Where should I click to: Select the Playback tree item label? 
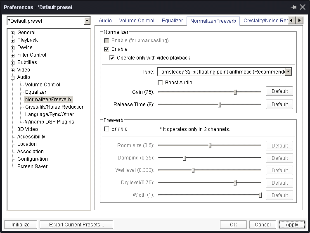(x=28, y=40)
